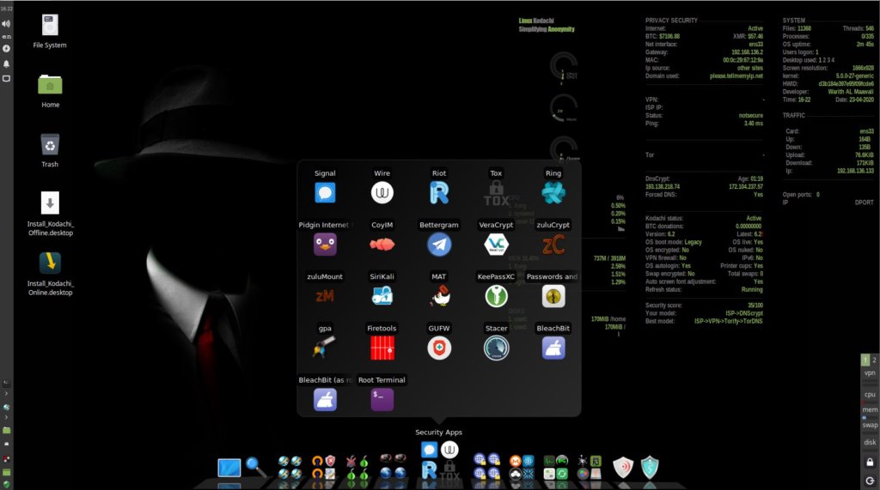Open BleachBit cleaner (non-root)

click(553, 348)
